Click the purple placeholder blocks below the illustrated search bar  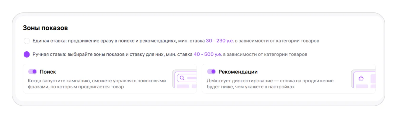[187, 86]
